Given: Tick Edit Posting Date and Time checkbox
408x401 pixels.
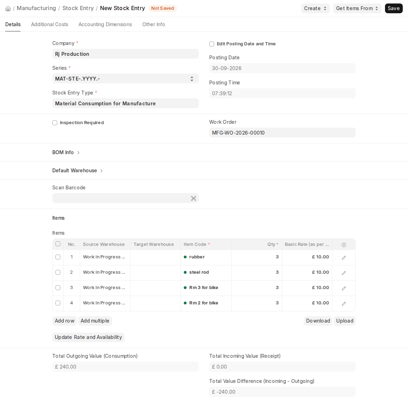Looking at the screenshot, I should pos(212,44).
